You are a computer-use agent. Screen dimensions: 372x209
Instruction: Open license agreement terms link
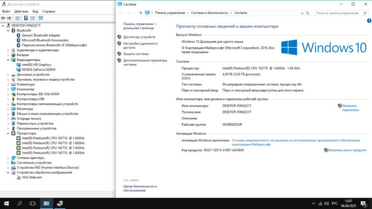click(296, 143)
